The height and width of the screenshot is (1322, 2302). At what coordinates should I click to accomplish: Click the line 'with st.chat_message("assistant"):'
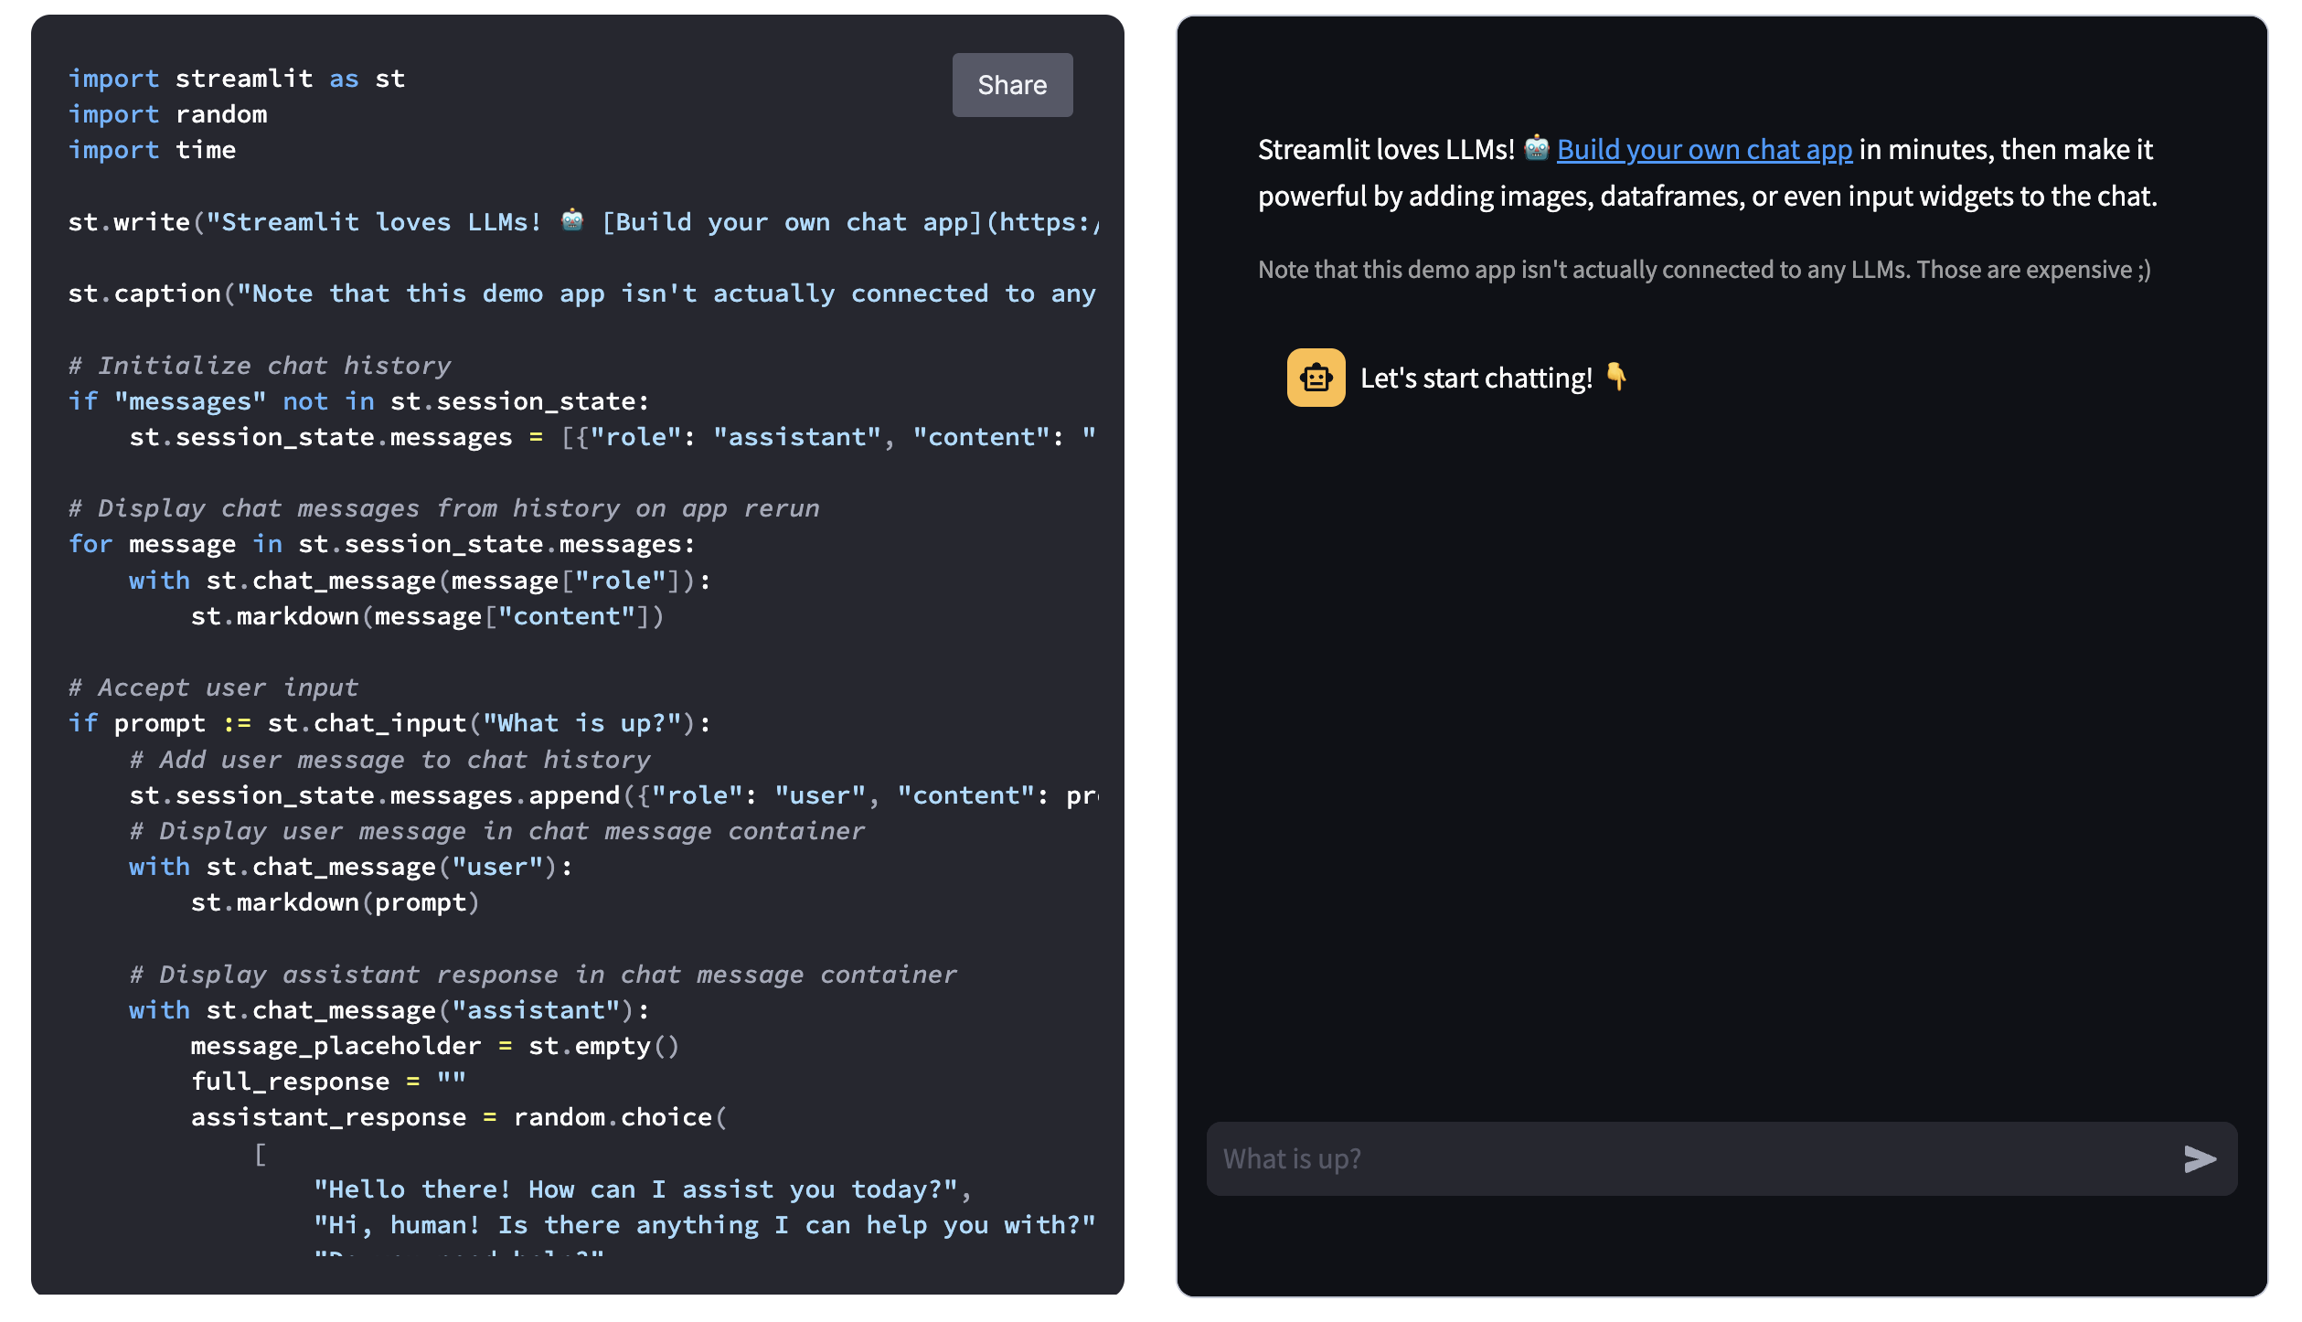[x=389, y=1010]
